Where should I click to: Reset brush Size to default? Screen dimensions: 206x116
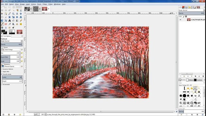[x=22, y=53]
